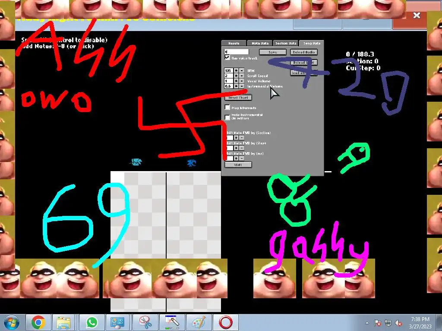The image size is (442, 331).
Task: Enable Mute Instrumental (in editor) checkbox
Action: pos(227,117)
